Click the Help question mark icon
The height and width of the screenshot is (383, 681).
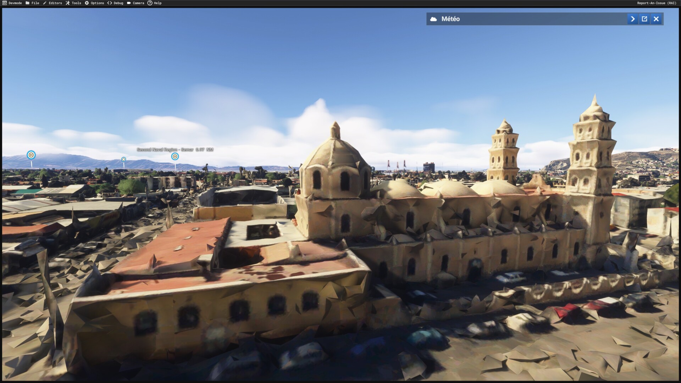[150, 3]
